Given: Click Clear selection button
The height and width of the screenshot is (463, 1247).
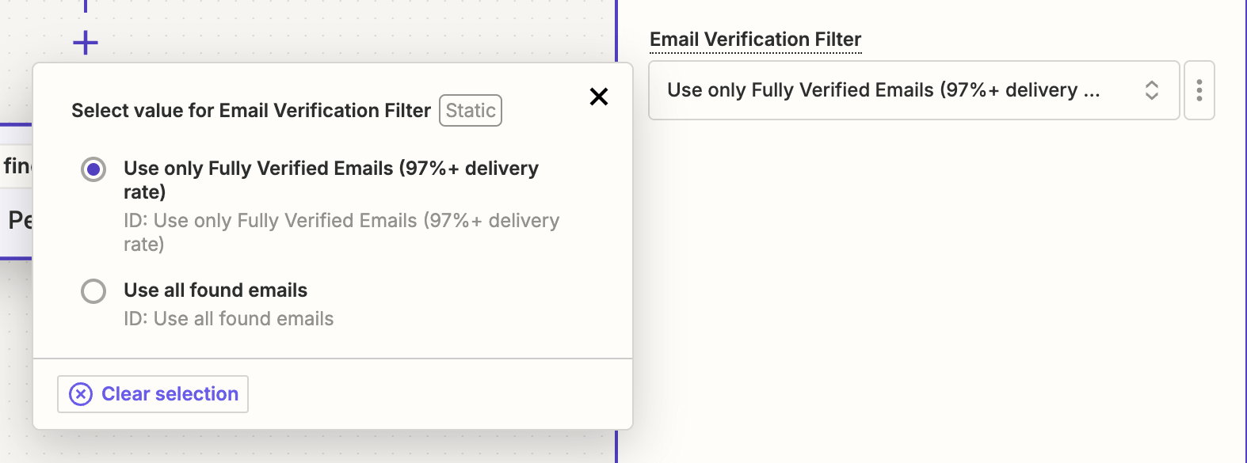Looking at the screenshot, I should point(153,394).
